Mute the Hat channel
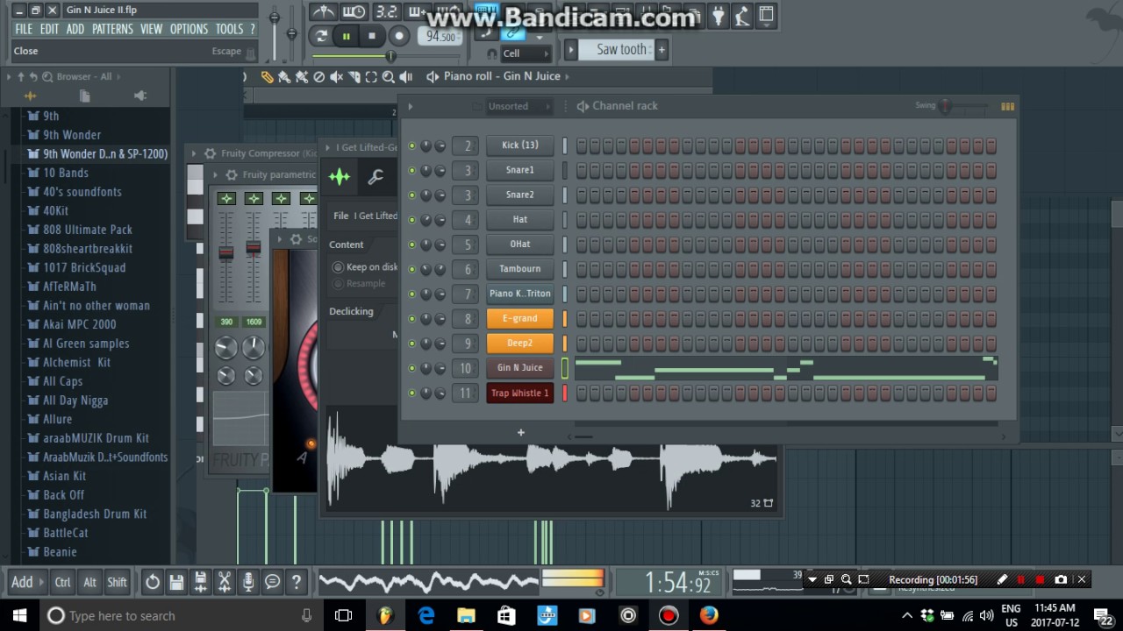The height and width of the screenshot is (631, 1123). 412,220
